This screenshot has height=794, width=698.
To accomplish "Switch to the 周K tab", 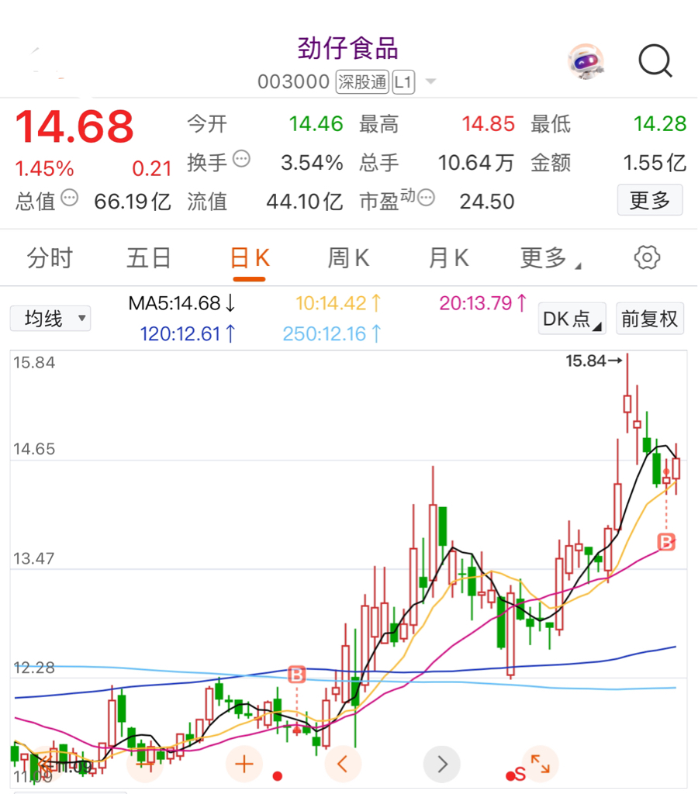I will click(x=348, y=257).
